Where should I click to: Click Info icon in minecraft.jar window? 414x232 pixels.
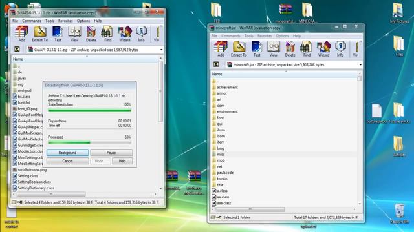(340, 49)
